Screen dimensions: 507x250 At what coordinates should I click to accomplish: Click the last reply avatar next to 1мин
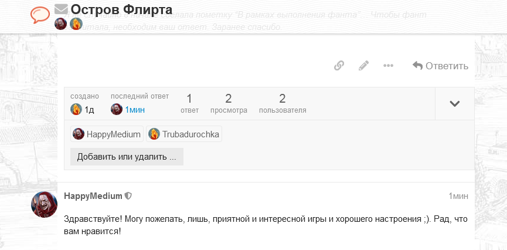point(117,110)
